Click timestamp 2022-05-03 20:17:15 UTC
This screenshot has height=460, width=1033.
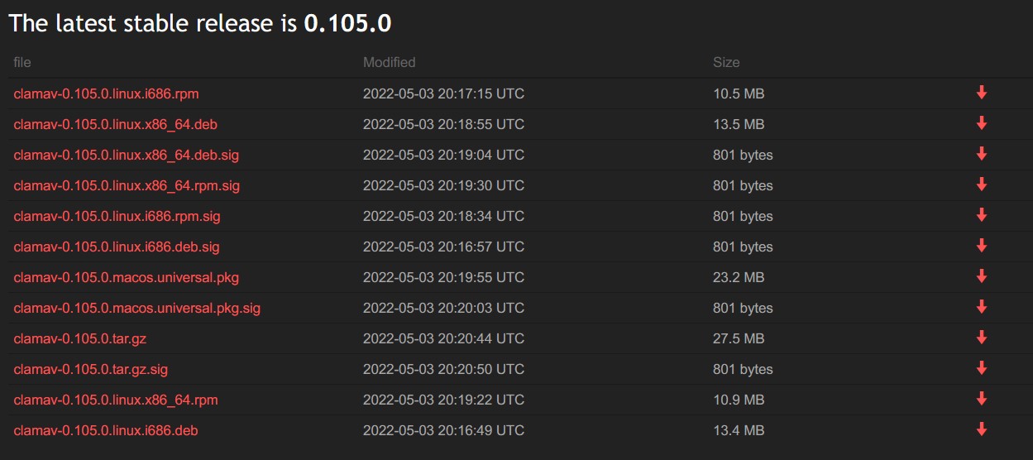coord(443,93)
